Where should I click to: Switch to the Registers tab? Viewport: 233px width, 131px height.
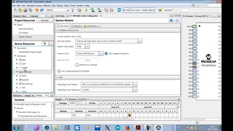click(76, 26)
